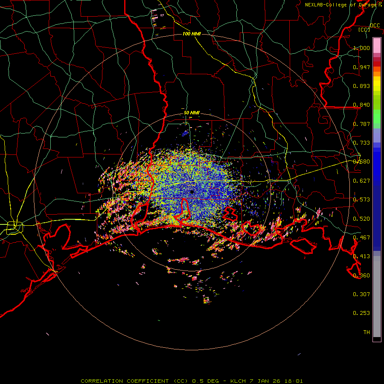Screen dimensions: 384x384
Task: Click the Correlation Coefficient caption at bottom
Action: tap(192, 381)
